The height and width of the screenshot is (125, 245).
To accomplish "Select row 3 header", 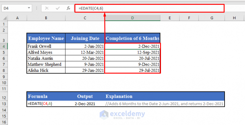I will (4, 38).
